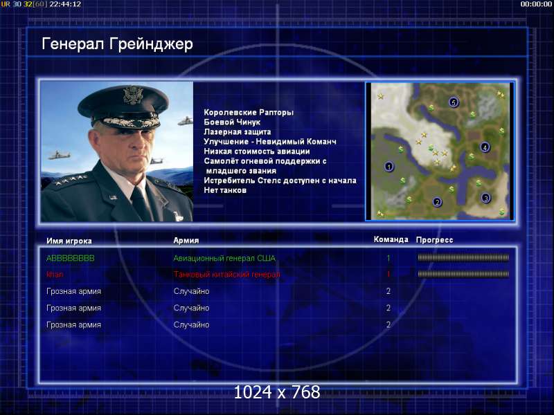This screenshot has width=554, height=415.
Task: Click the "Королевские Рапторы" feature line
Action: click(x=249, y=112)
